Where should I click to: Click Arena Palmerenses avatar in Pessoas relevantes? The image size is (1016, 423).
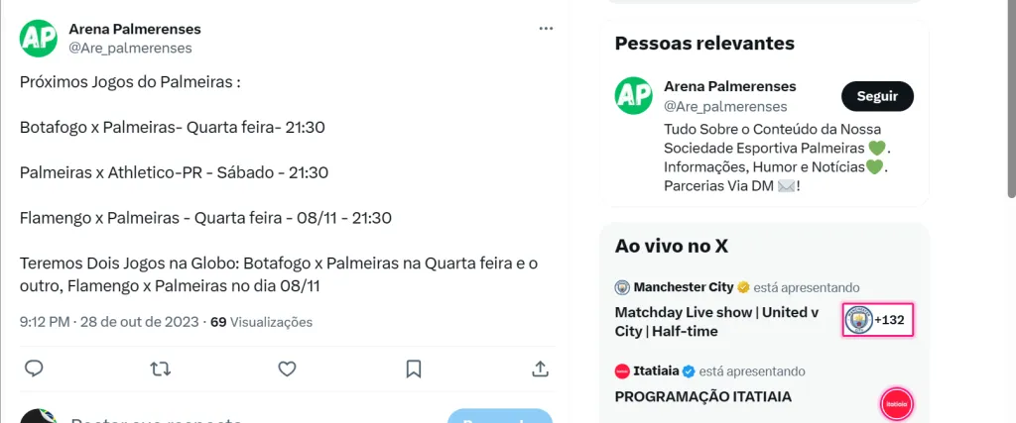pos(633,96)
